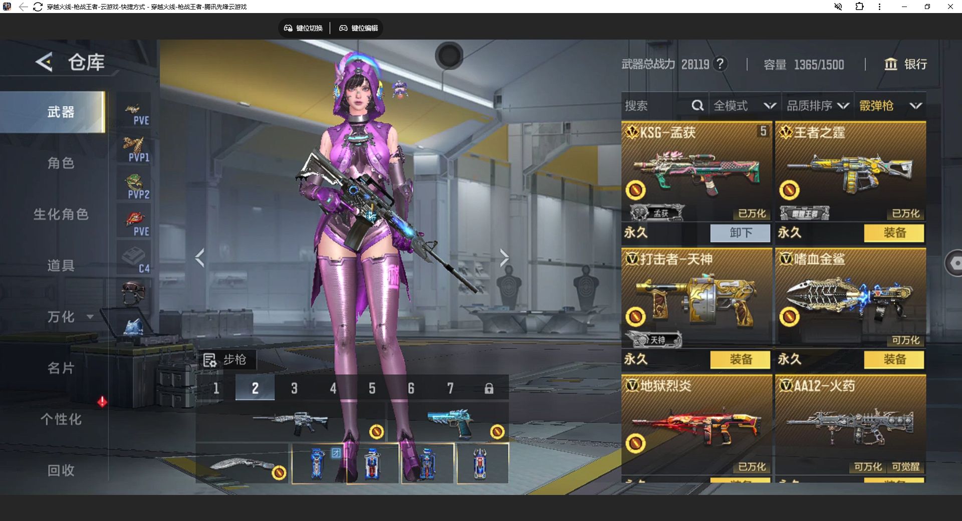
Task: Switch to the 角色 tab
Action: 61,163
